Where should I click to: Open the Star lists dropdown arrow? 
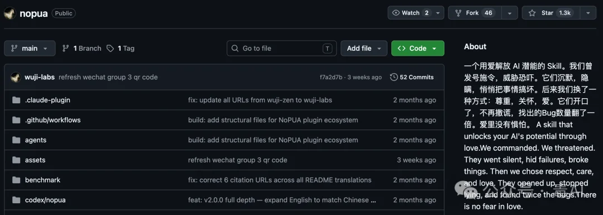click(588, 13)
